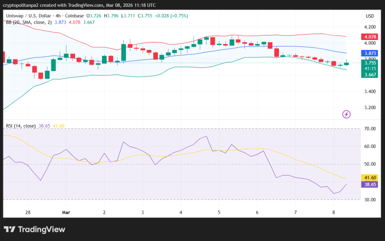Click the 4.200 level on price scale
385x241 pixels.
pyautogui.click(x=370, y=27)
